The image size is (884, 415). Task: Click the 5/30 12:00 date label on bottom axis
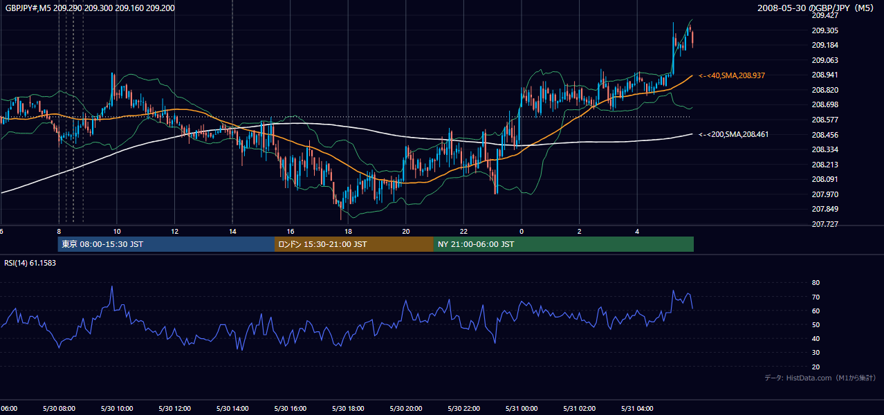coord(174,409)
